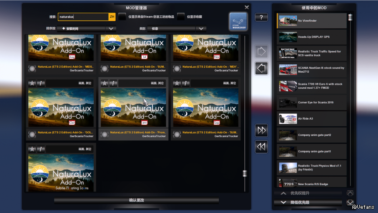
Task: Click the Air Ride A3 thumbnail
Action: (288, 119)
